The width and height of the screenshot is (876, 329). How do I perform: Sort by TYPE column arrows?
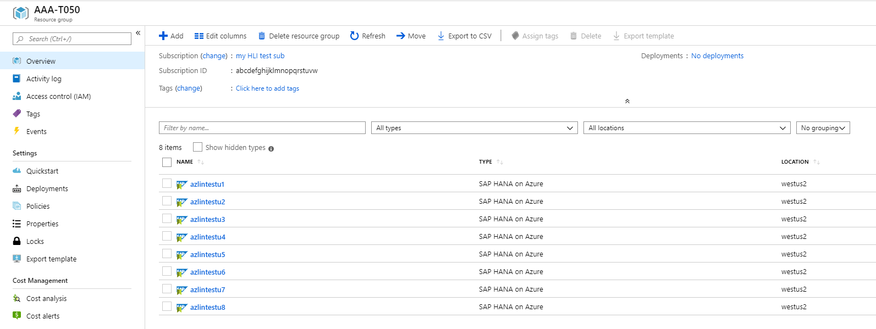[x=500, y=162]
